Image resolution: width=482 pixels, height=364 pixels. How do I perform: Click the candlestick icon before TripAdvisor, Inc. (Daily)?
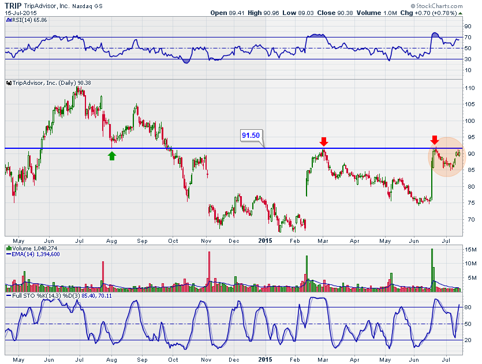tap(9, 83)
